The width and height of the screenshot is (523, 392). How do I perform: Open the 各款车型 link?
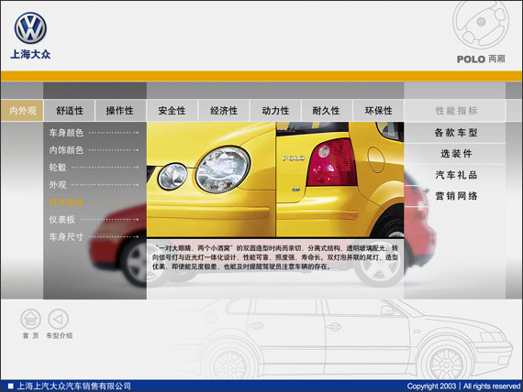[456, 133]
